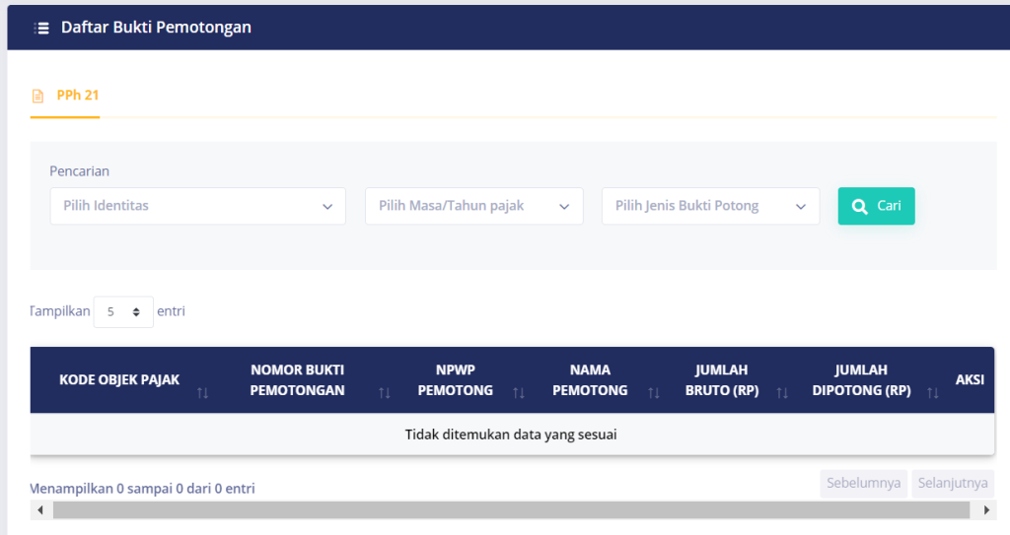This screenshot has width=1010, height=535.
Task: Click the AKSI column header
Action: pos(969,379)
